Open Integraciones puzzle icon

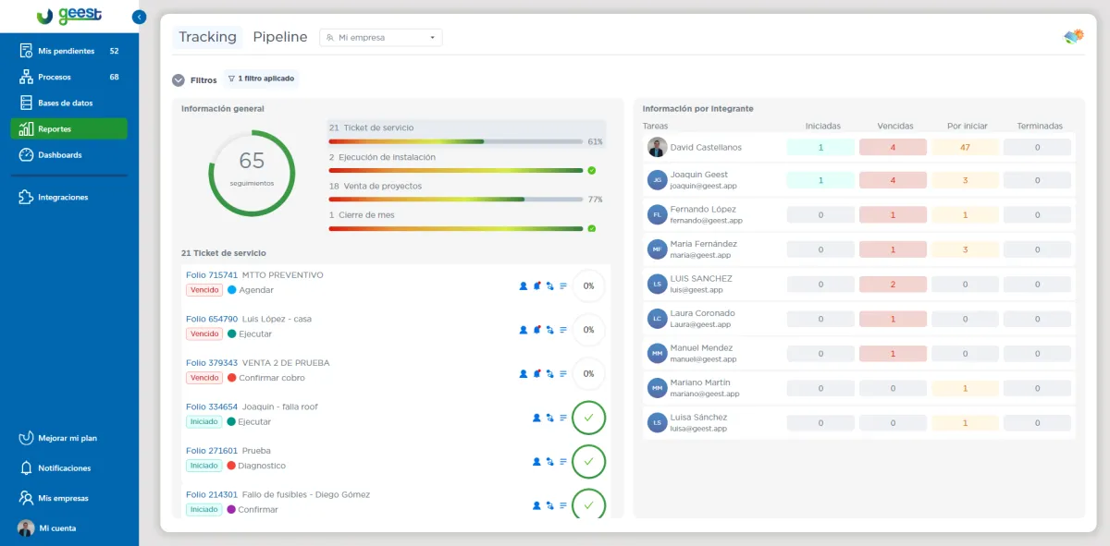(x=26, y=197)
